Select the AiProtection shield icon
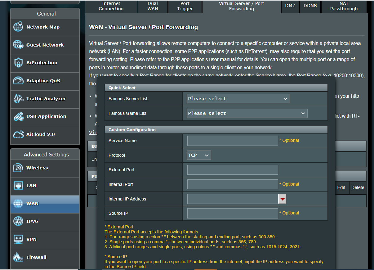The height and width of the screenshot is (270, 374). 18,63
